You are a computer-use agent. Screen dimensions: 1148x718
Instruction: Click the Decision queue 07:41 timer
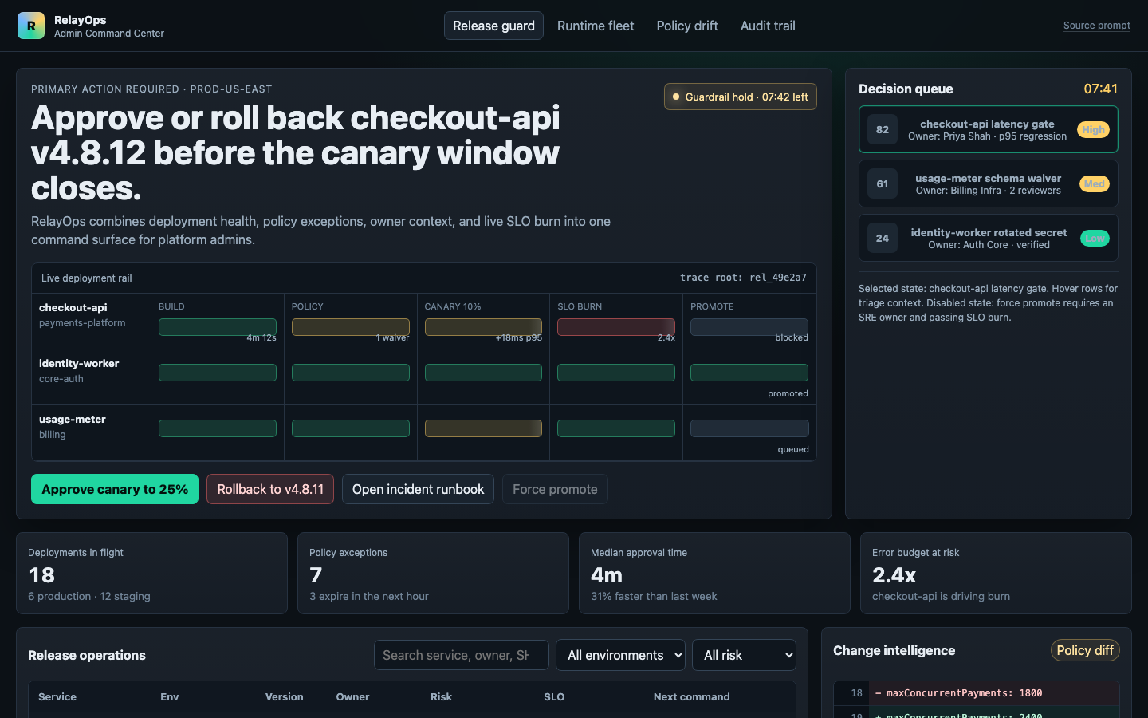coord(1100,89)
